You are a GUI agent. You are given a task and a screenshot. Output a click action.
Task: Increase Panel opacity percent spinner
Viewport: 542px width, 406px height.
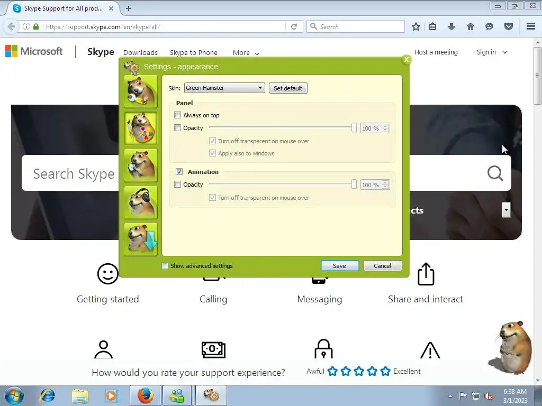(x=385, y=126)
